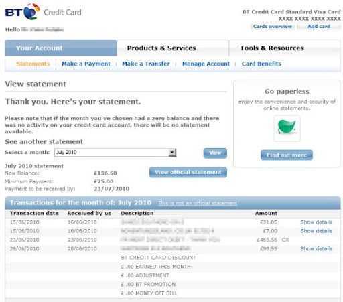Open the Tools & Resources tab
The width and height of the screenshot is (343, 302).
point(285,48)
